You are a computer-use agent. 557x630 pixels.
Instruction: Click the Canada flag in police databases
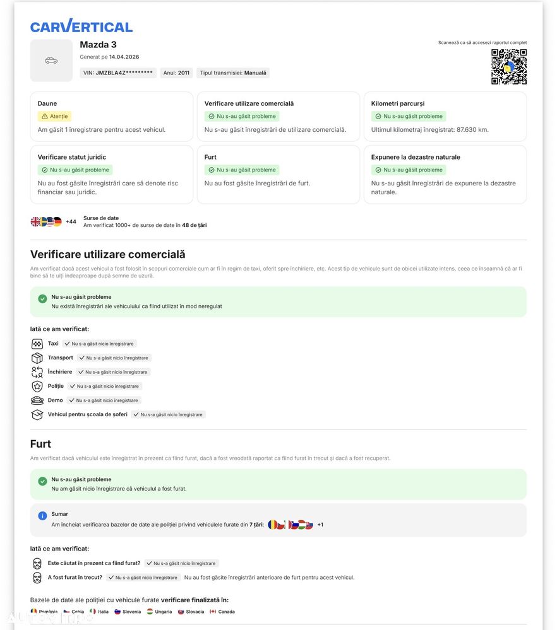(213, 612)
